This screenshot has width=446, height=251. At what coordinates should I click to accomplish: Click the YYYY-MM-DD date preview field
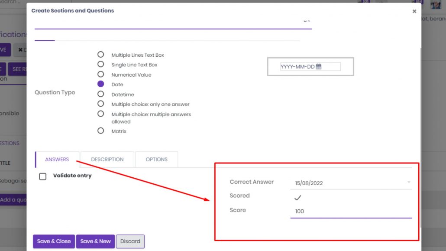point(310,67)
